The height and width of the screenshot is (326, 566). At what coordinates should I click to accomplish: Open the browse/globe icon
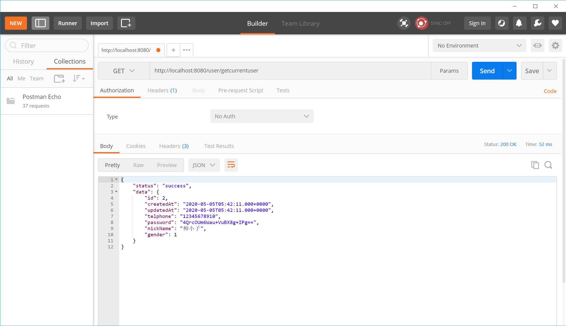click(x=502, y=23)
